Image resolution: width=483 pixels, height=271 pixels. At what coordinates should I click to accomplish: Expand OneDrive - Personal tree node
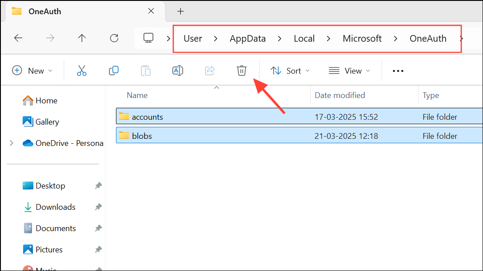[12, 143]
